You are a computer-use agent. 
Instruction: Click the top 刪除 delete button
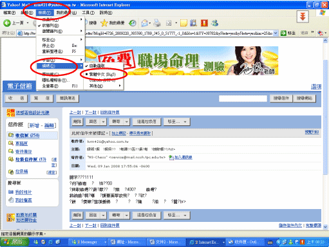(77, 122)
